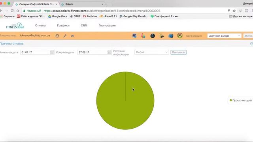The image size is (253, 142).
Task: Click the saved password key icon
Action: point(229,11)
